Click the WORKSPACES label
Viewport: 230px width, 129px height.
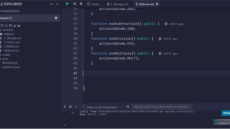click(x=10, y=11)
